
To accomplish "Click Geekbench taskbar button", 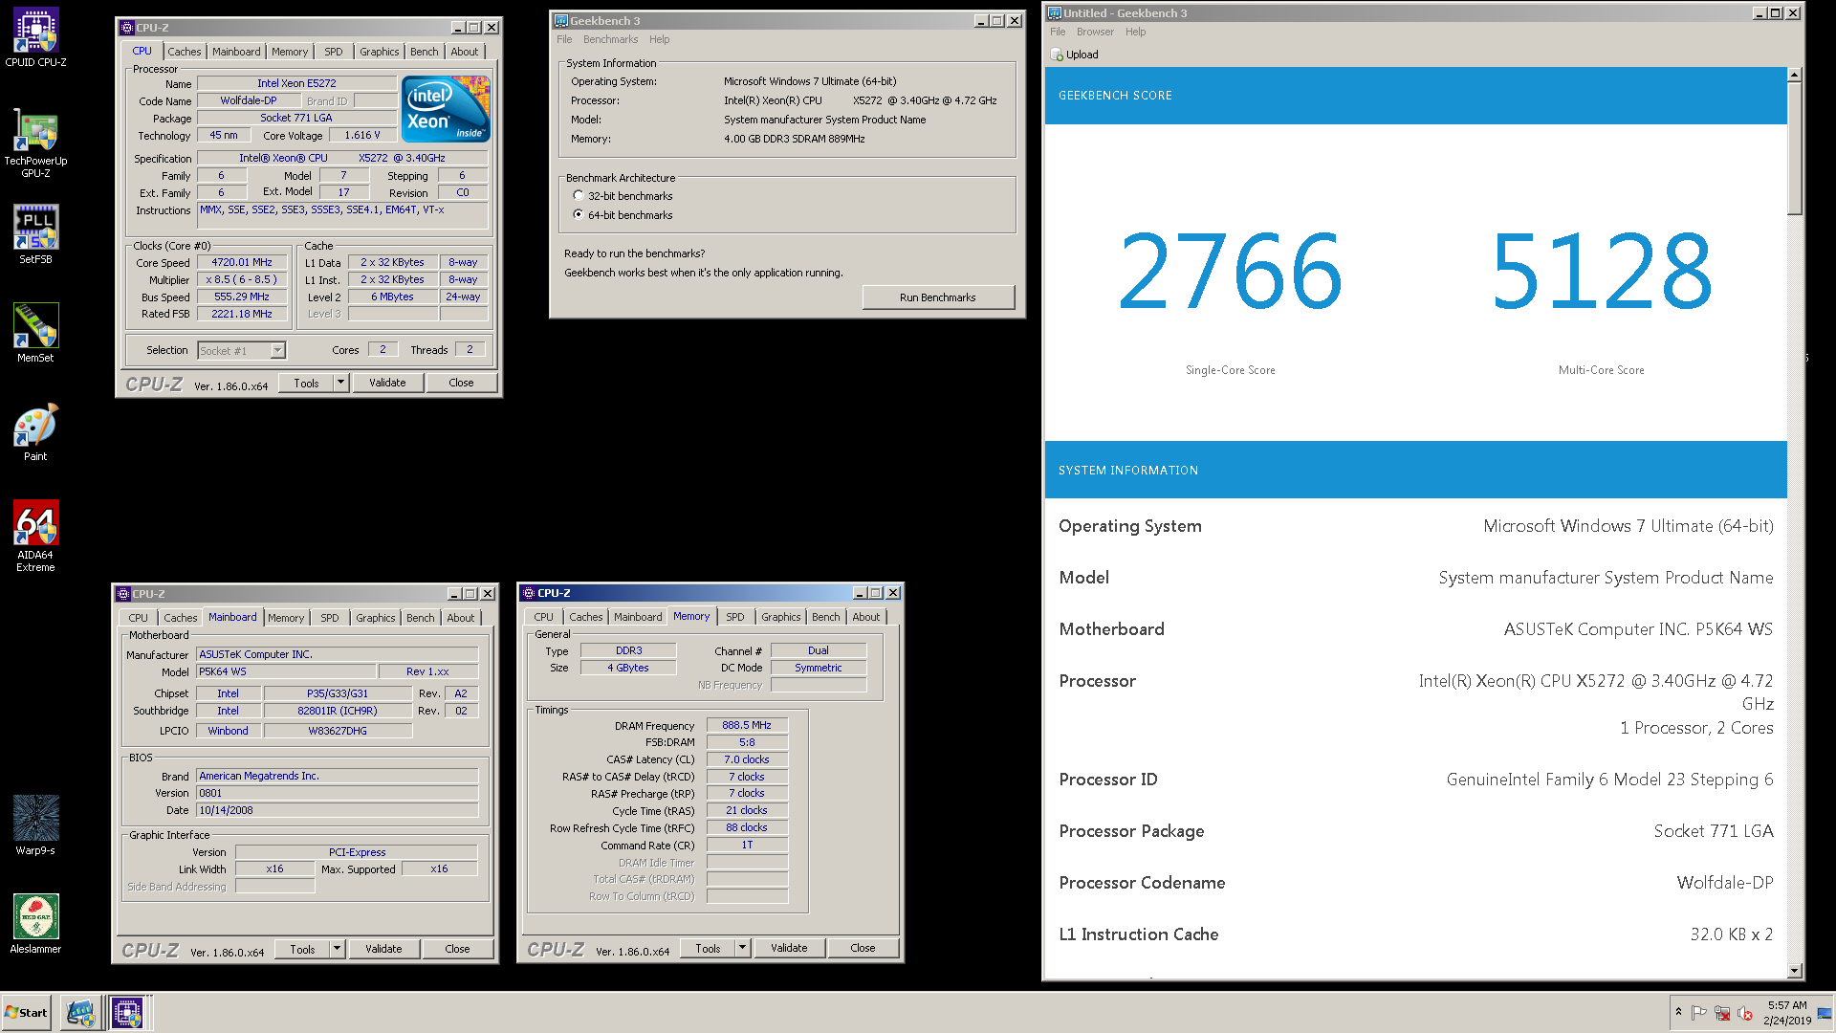I will (81, 1012).
